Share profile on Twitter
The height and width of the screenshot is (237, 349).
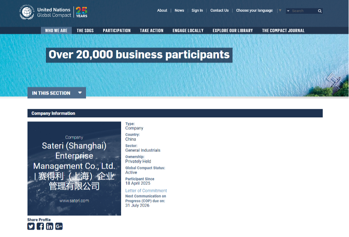tap(31, 226)
